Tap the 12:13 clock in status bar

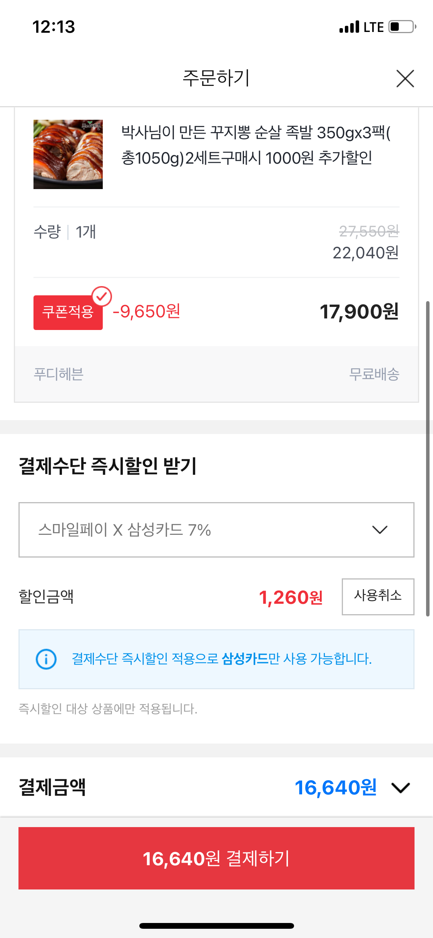click(x=53, y=27)
